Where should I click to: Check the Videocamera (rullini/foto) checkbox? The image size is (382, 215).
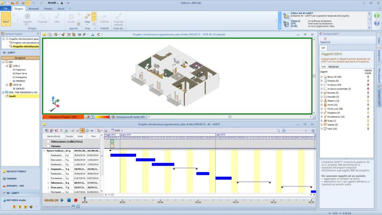pos(48,141)
